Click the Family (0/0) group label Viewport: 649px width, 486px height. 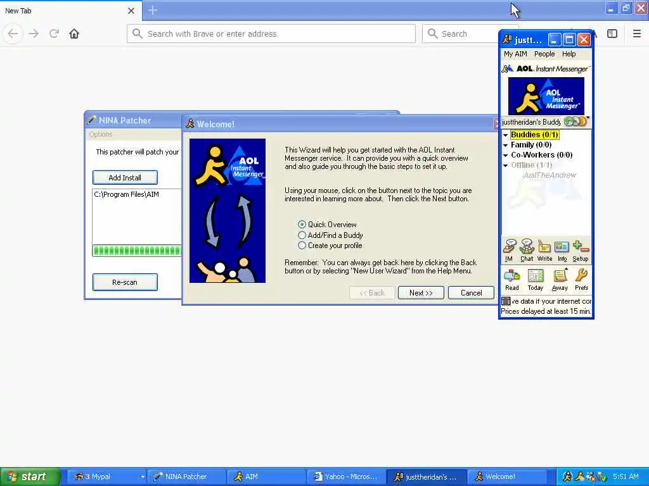point(531,145)
